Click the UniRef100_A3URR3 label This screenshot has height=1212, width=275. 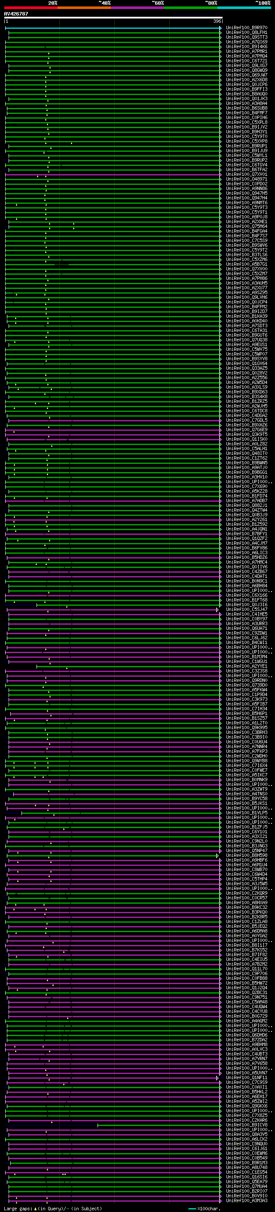(246, 623)
